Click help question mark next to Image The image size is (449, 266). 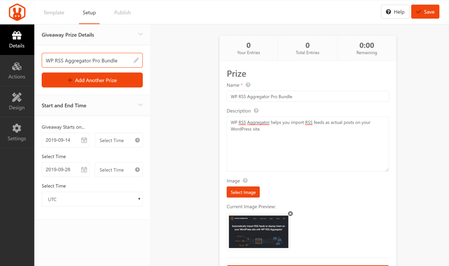click(x=245, y=181)
